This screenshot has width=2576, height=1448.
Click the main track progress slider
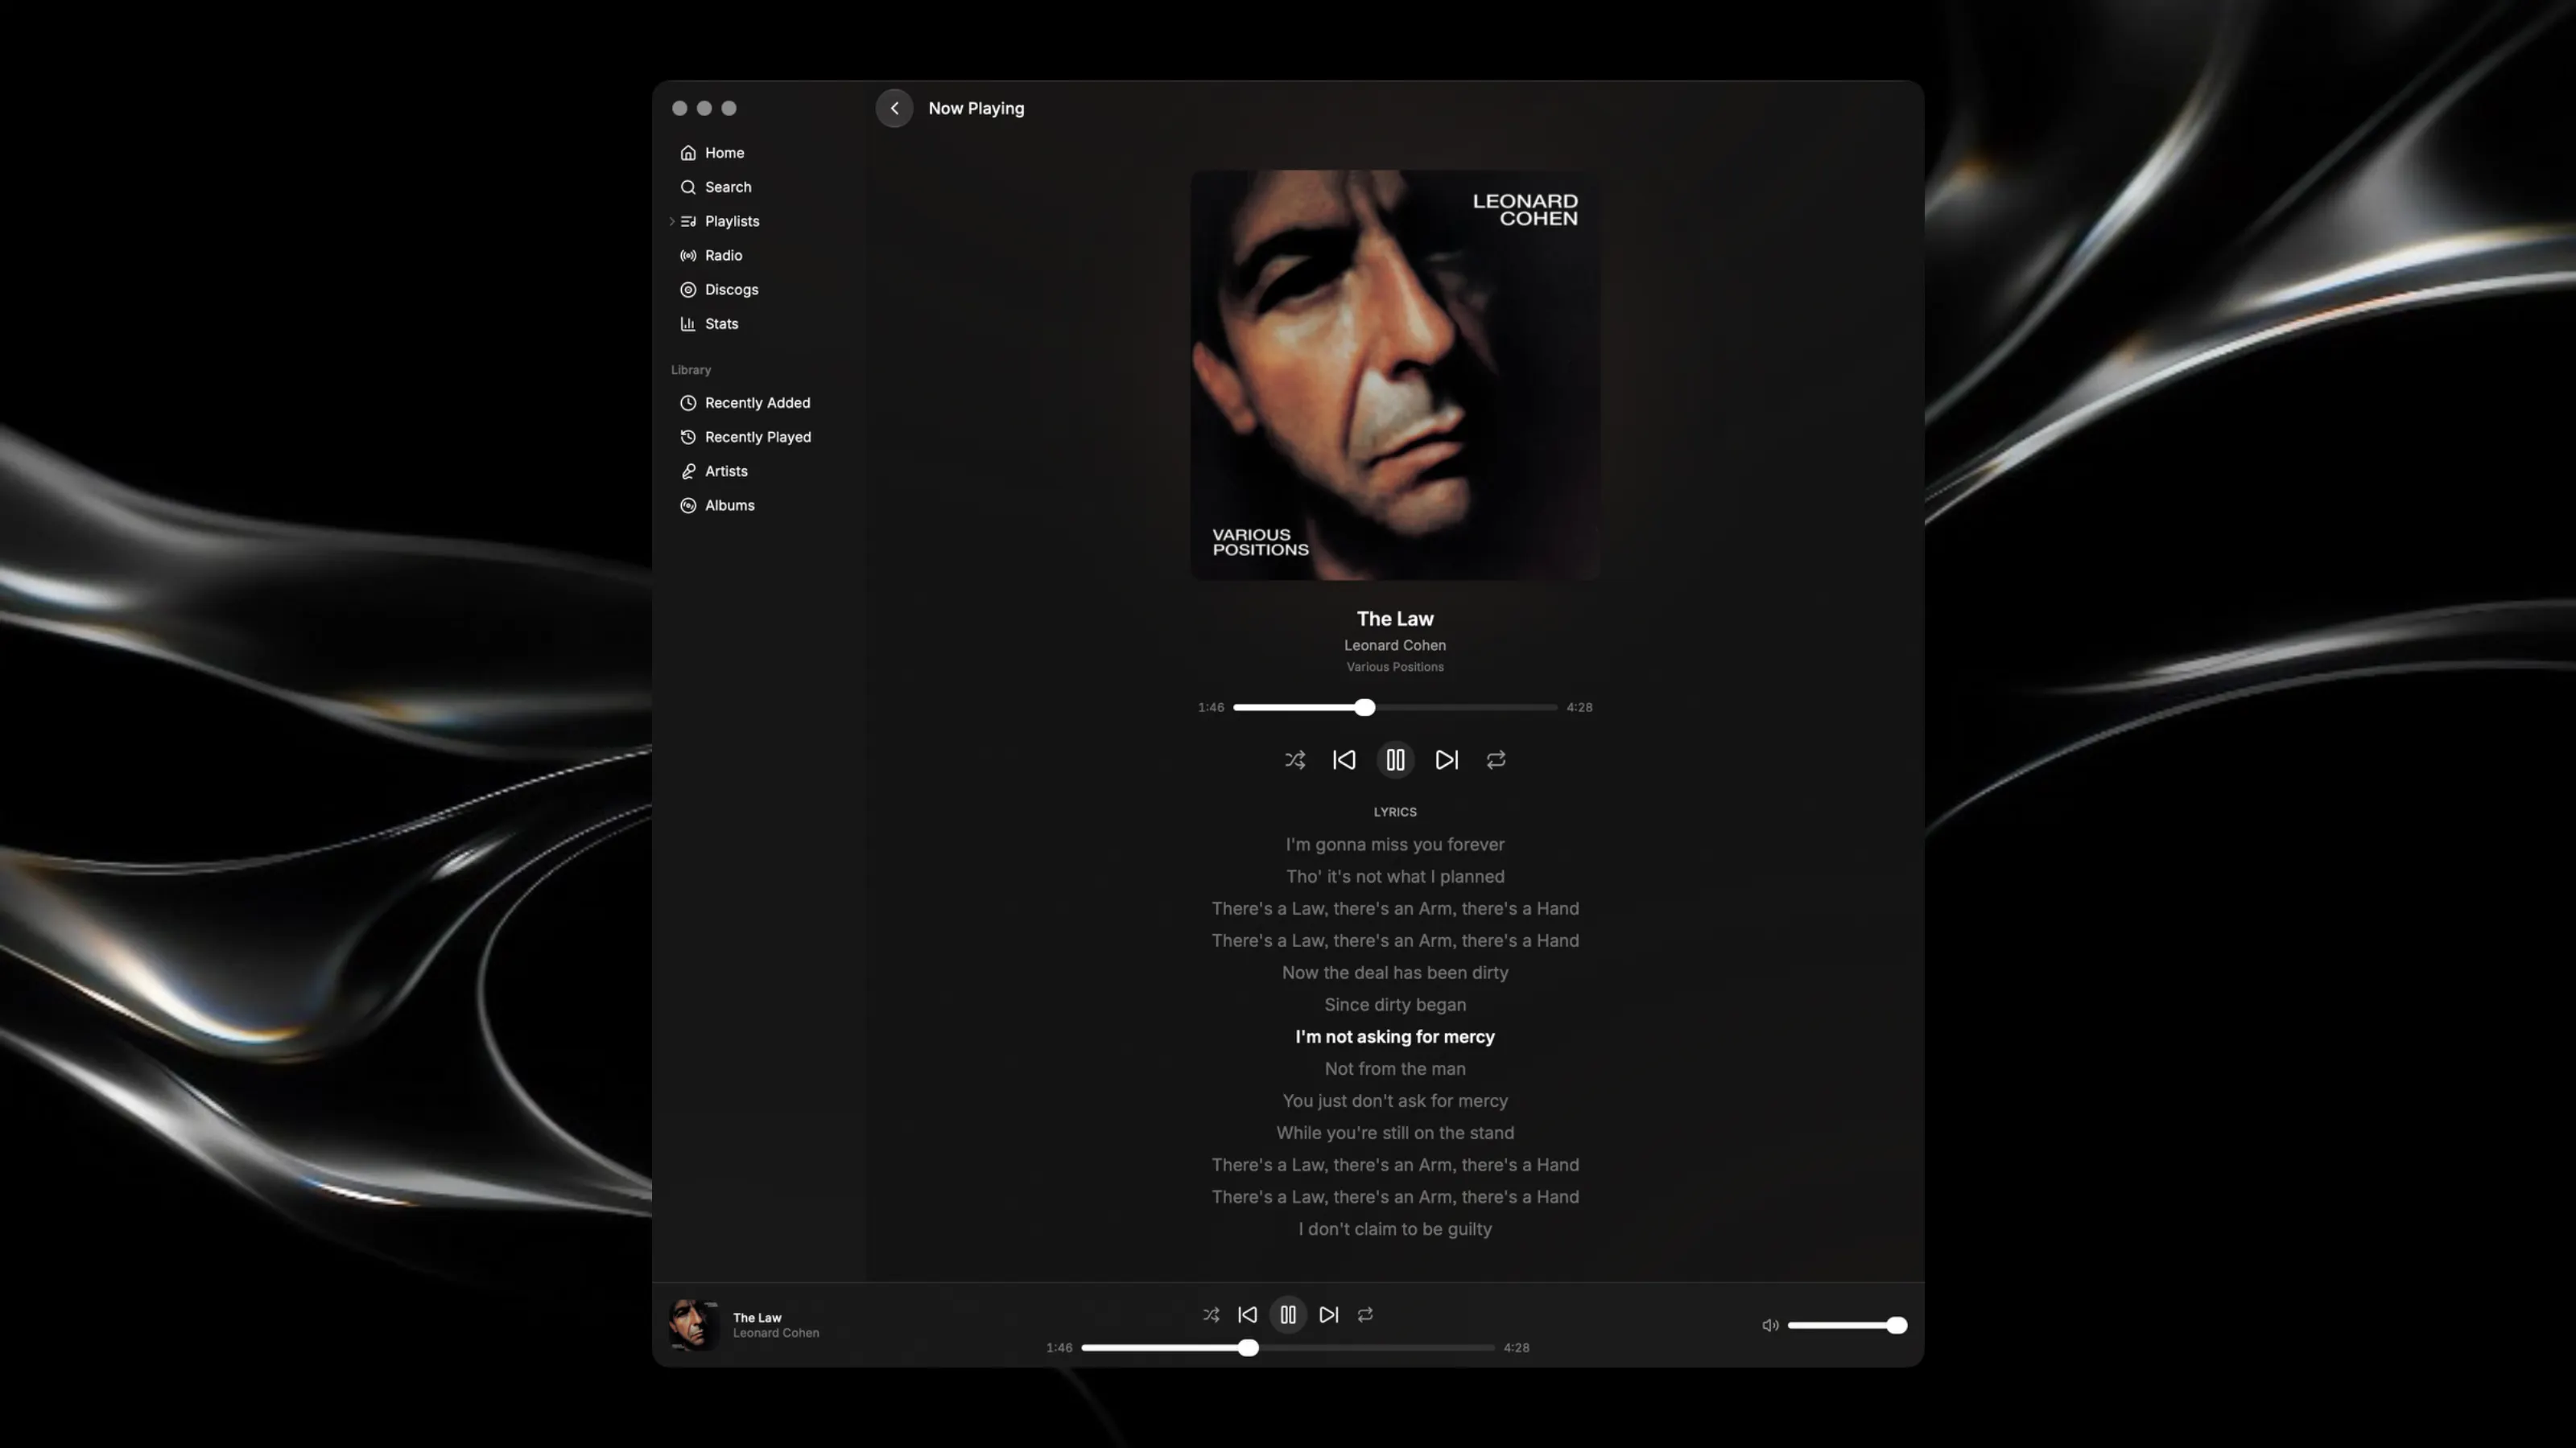pos(1395,708)
